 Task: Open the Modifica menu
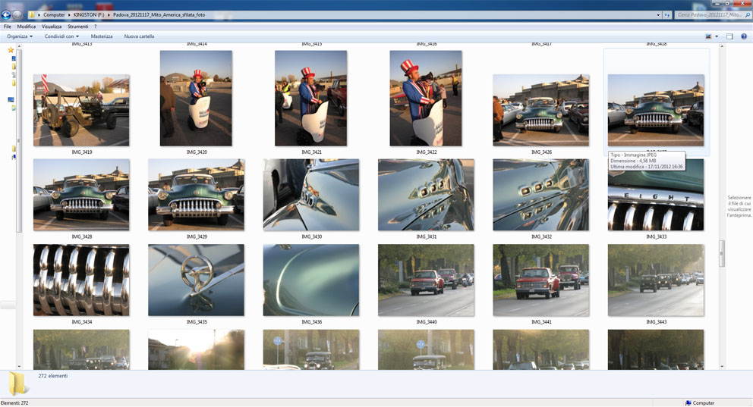pyautogui.click(x=27, y=27)
